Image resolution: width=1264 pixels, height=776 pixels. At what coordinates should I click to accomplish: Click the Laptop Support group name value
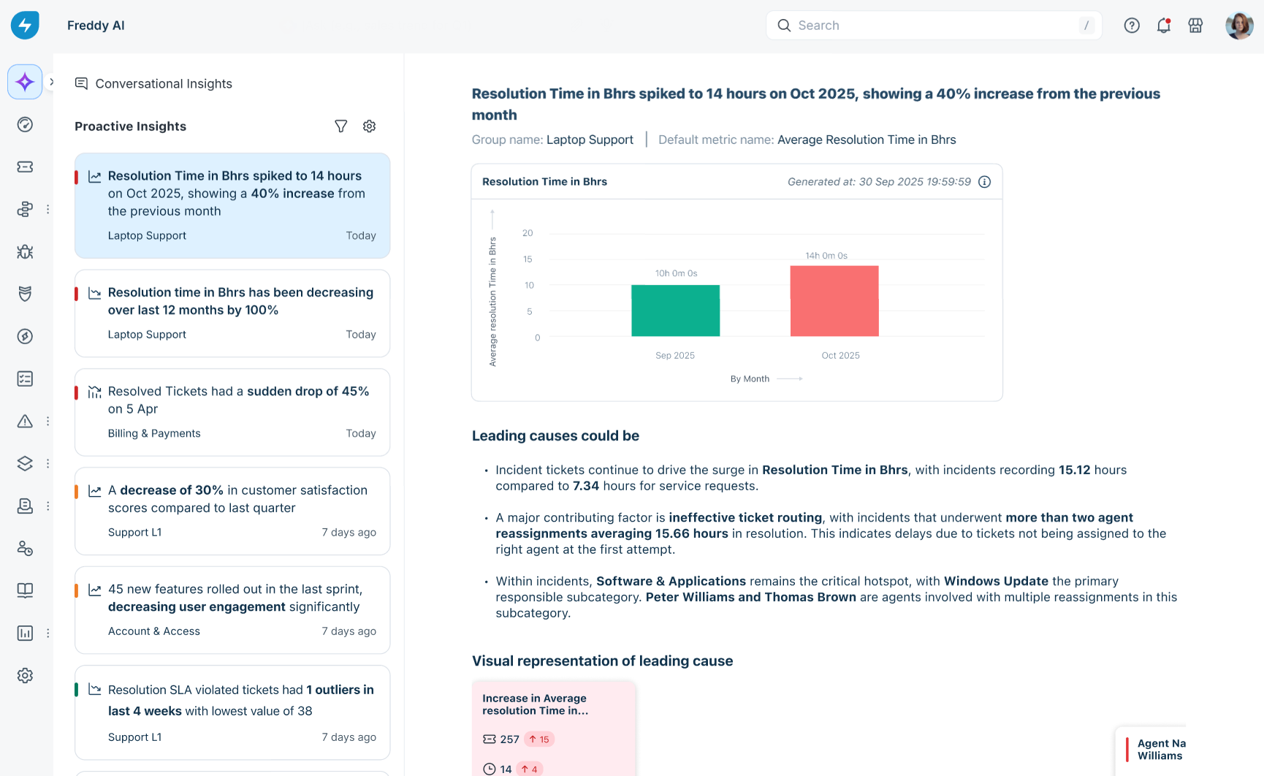590,140
